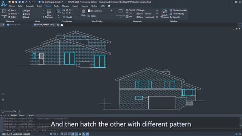Toggle lineweight display in status bar
The image size is (242, 136).
[80, 134]
